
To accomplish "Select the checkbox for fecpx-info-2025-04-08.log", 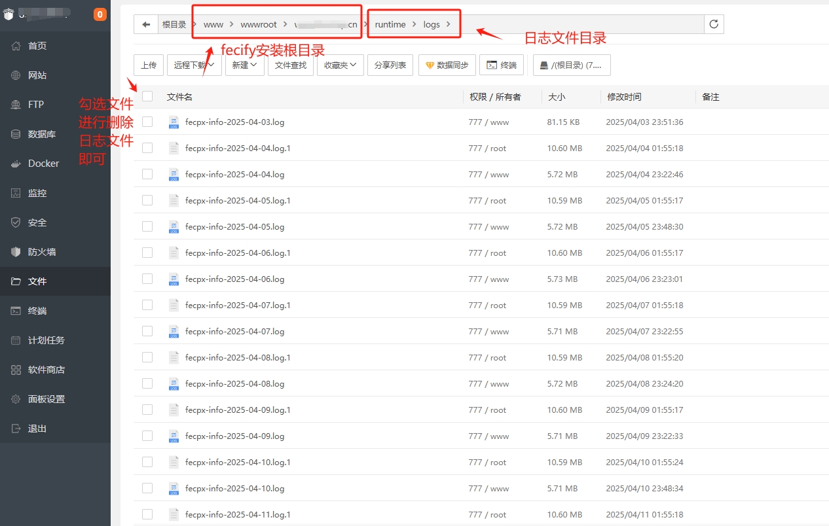I will pyautogui.click(x=147, y=383).
